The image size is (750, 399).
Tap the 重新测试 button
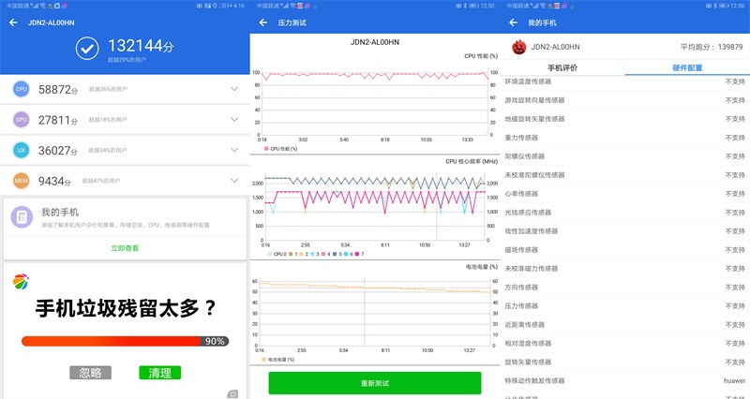374,383
